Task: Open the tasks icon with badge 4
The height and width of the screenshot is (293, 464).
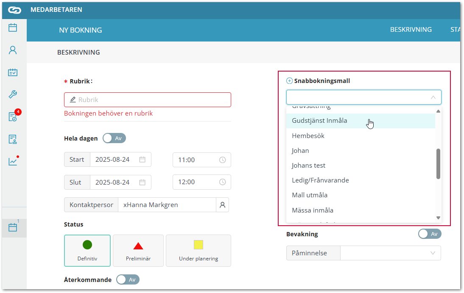Action: 13,117
